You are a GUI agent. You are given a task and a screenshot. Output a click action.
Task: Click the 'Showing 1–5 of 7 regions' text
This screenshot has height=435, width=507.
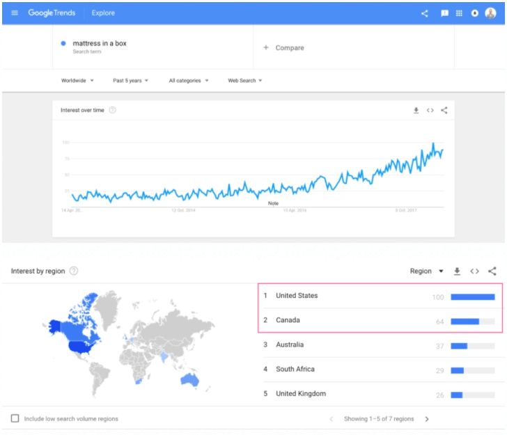pos(379,419)
